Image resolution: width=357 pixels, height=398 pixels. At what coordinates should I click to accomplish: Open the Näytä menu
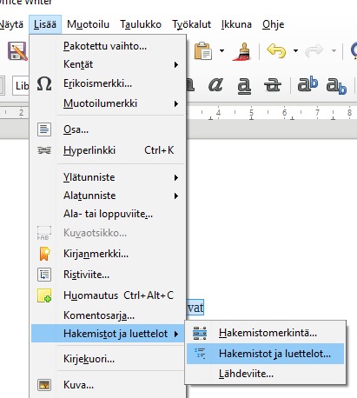[11, 24]
